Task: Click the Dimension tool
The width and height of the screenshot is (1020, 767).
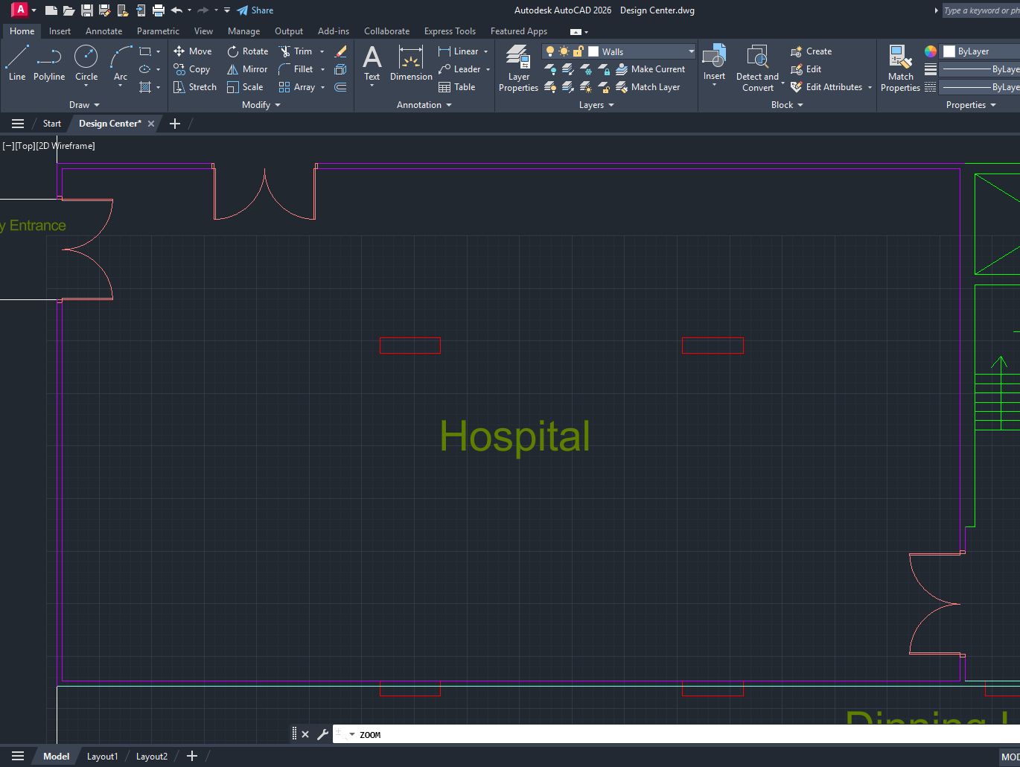Action: point(411,63)
